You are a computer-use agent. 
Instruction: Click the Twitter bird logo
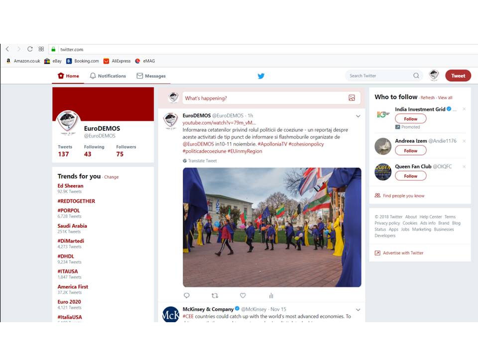(x=261, y=76)
